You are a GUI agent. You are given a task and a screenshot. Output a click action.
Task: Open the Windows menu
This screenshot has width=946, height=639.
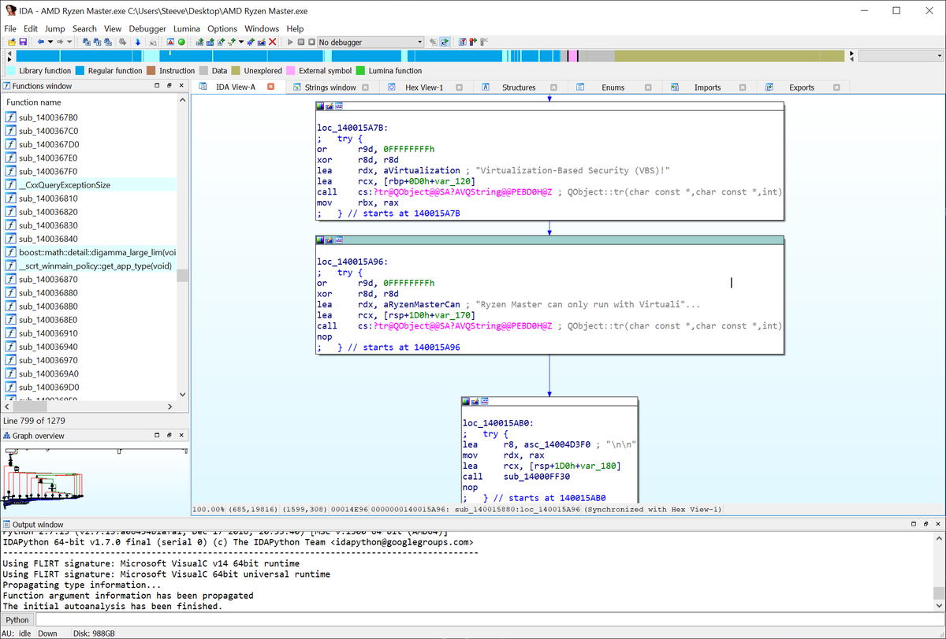pos(262,28)
